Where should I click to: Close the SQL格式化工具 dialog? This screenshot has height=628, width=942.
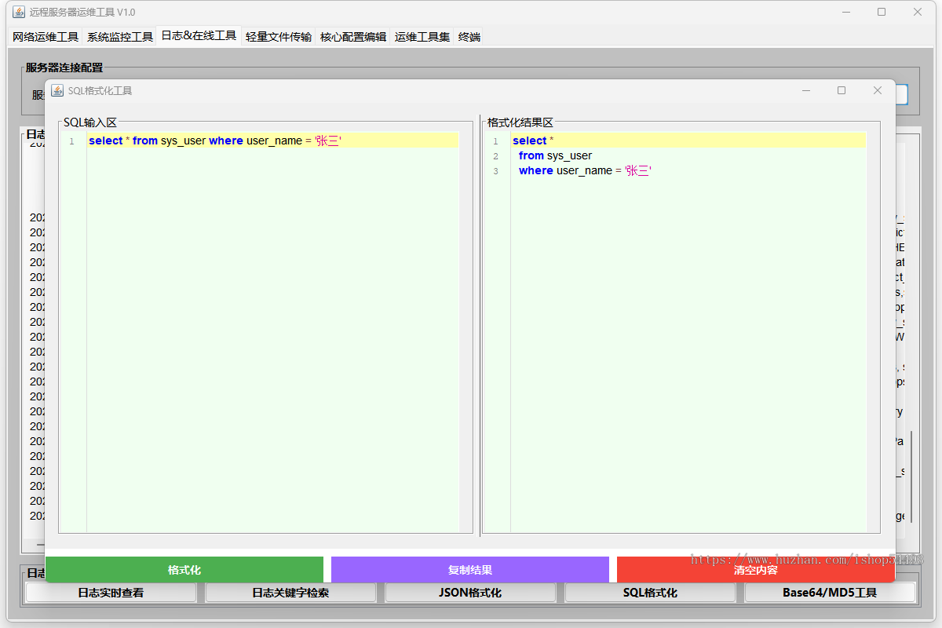878,90
